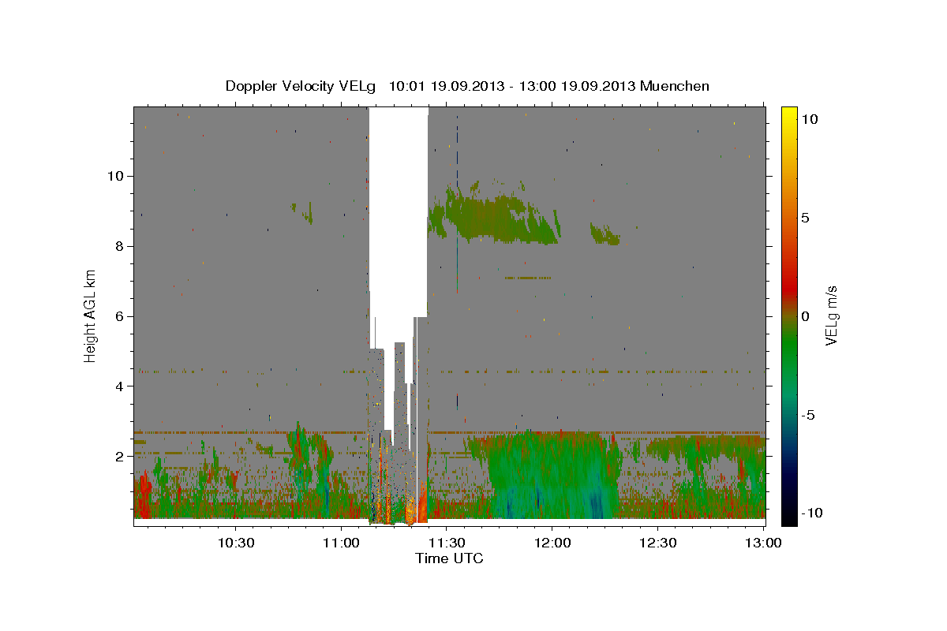Click the 11:30 time tick label

click(x=446, y=543)
